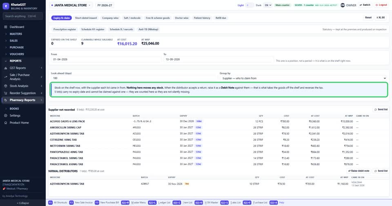Open Anti-TB (Nikshay) tab
392x206 pixels.
coord(149,29)
